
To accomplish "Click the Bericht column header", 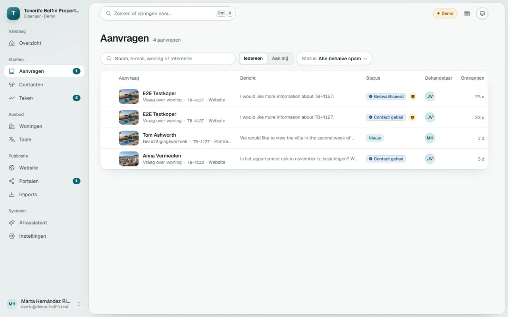I will click(x=248, y=78).
